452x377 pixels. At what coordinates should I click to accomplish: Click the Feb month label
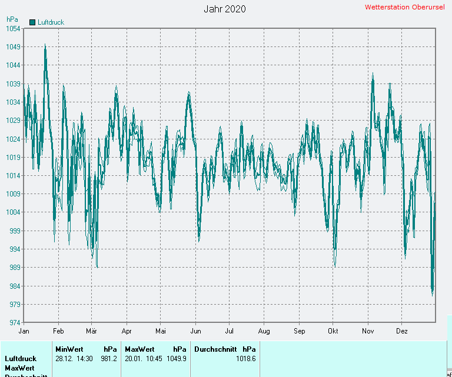click(x=58, y=331)
